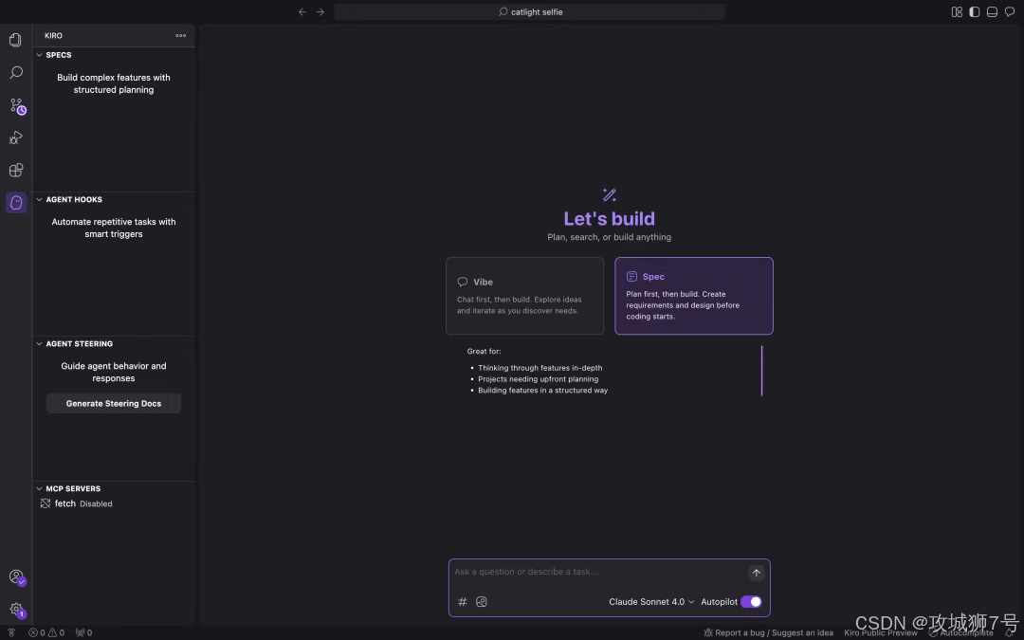The height and width of the screenshot is (640, 1024).
Task: Select the Kiro ghost icon in activity bar
Action: [16, 203]
